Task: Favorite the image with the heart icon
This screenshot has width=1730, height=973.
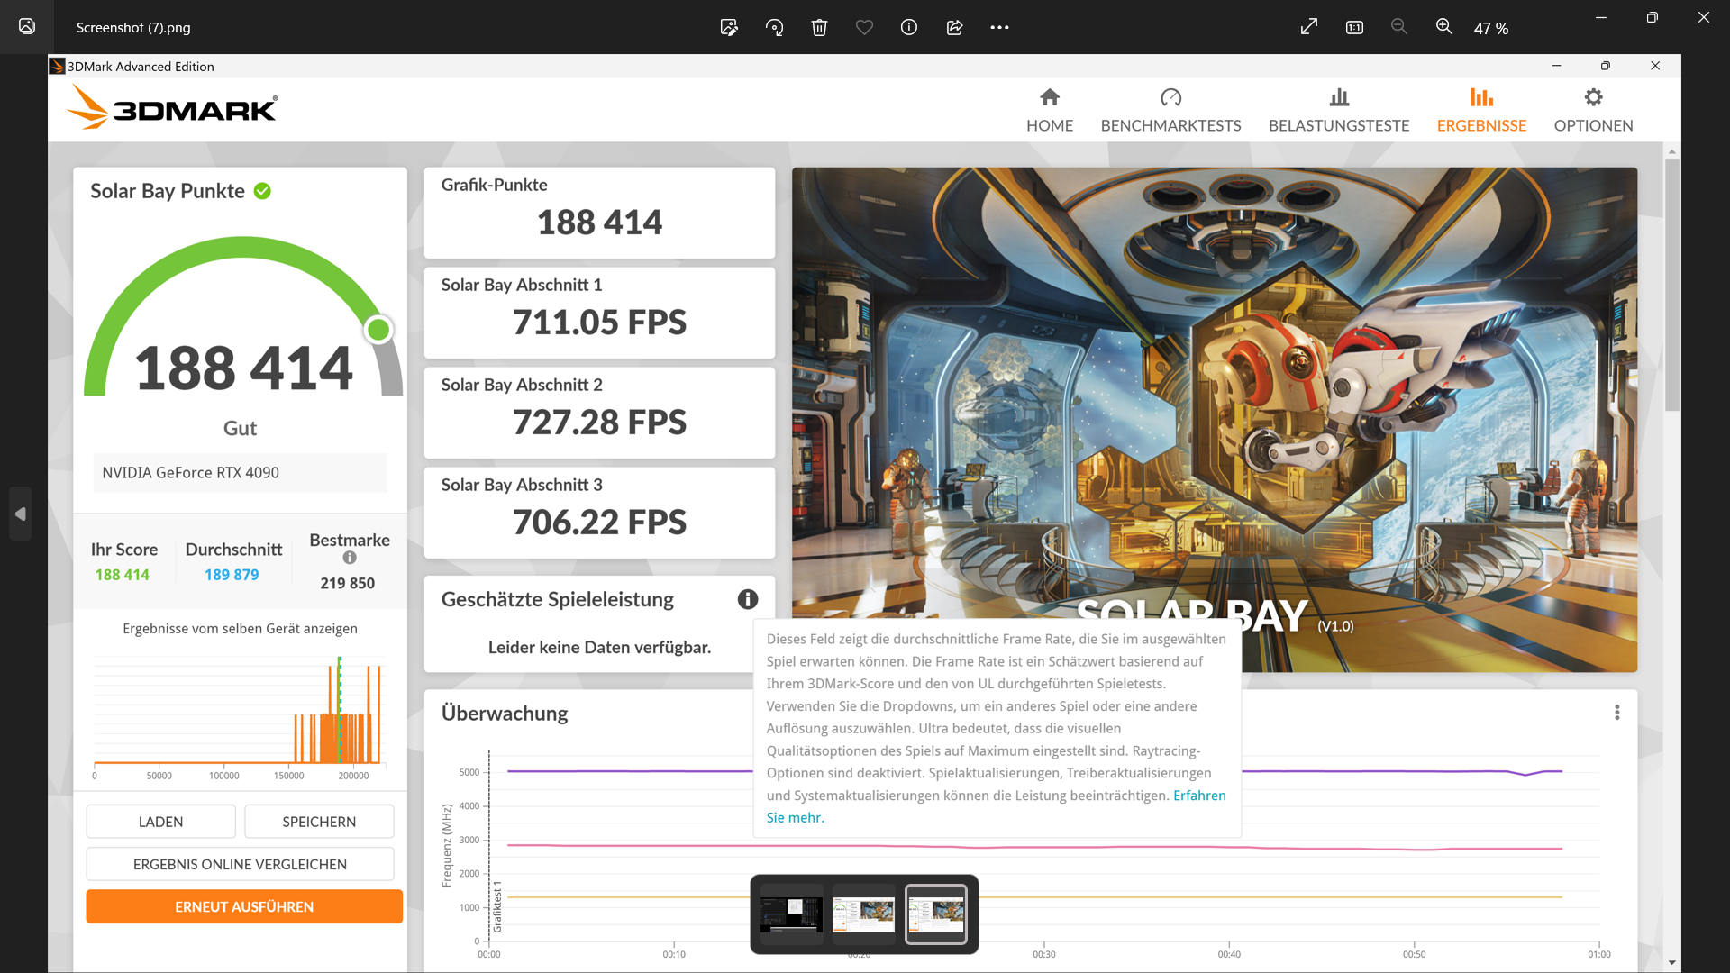Action: [x=864, y=27]
